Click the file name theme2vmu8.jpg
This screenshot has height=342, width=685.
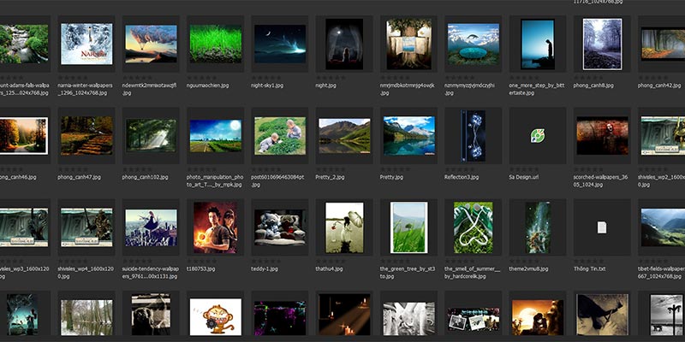pyautogui.click(x=528, y=268)
